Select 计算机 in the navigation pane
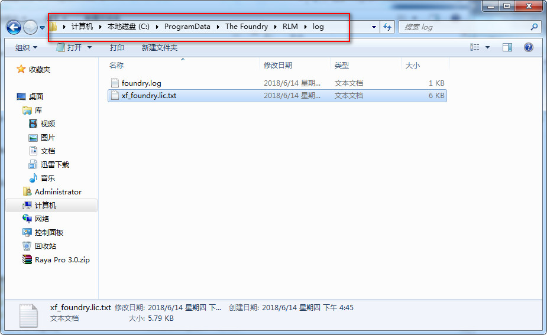The width and height of the screenshot is (547, 335). [x=46, y=206]
